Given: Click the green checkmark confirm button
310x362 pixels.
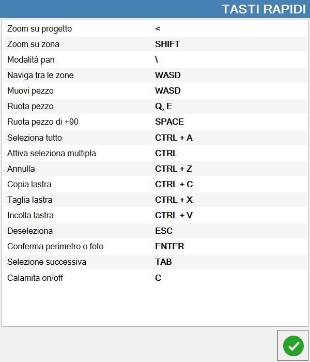Looking at the screenshot, I should [x=293, y=345].
